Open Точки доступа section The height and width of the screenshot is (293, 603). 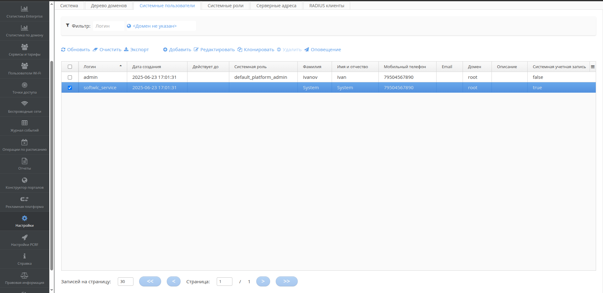(24, 88)
